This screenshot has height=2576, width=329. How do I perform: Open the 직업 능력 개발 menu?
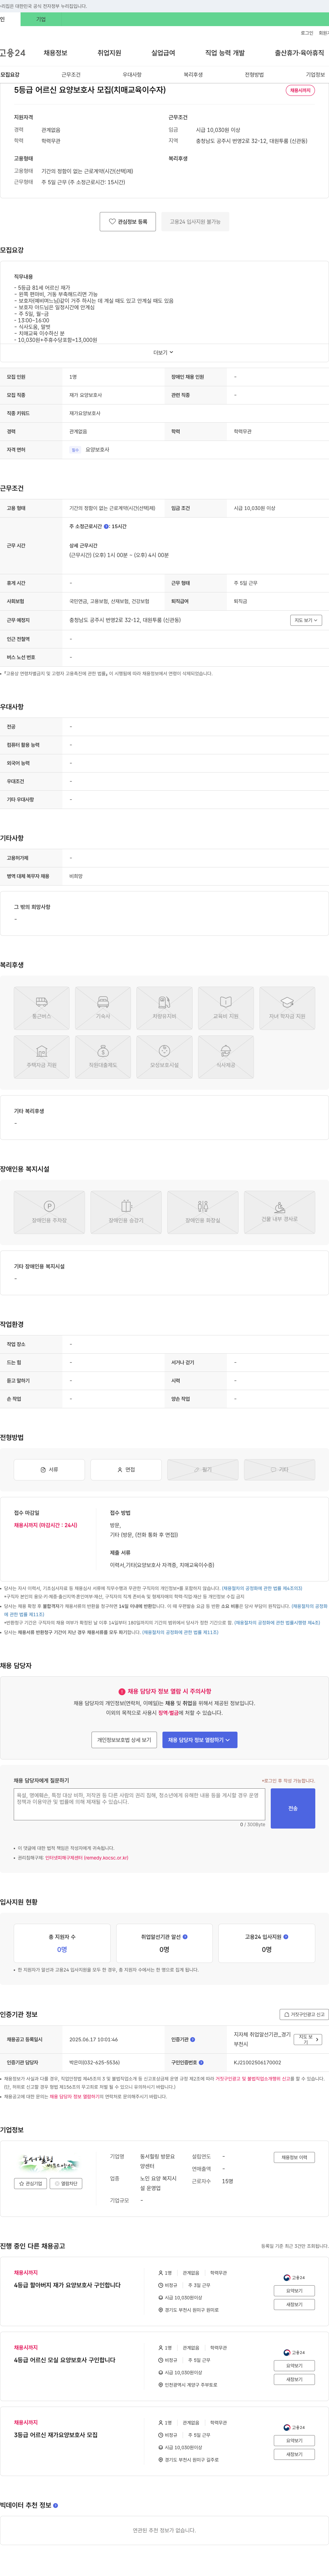coord(224,53)
